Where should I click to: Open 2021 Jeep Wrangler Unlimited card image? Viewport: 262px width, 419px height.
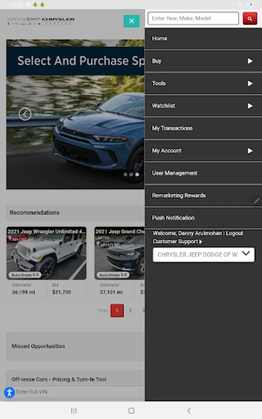(x=47, y=253)
